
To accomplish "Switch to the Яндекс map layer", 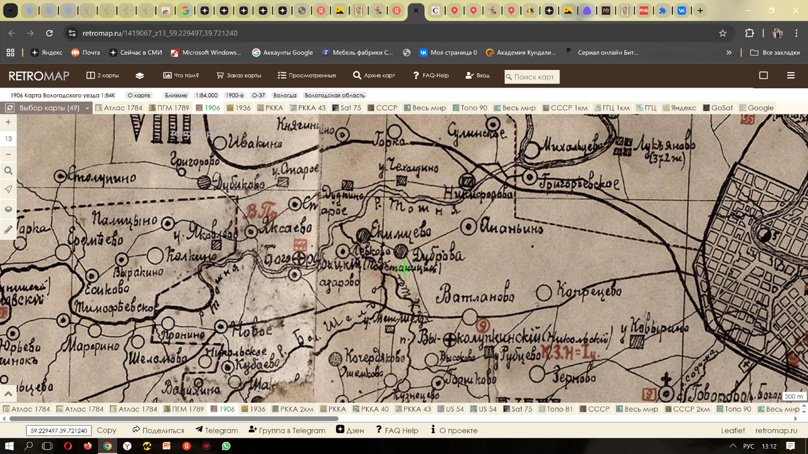I will [679, 108].
